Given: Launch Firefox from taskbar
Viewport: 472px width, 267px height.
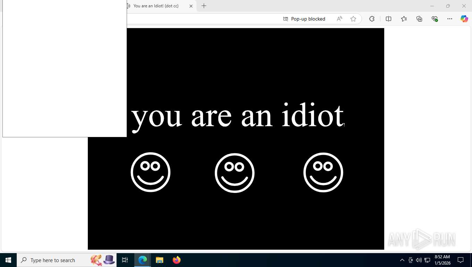Looking at the screenshot, I should pyautogui.click(x=177, y=260).
